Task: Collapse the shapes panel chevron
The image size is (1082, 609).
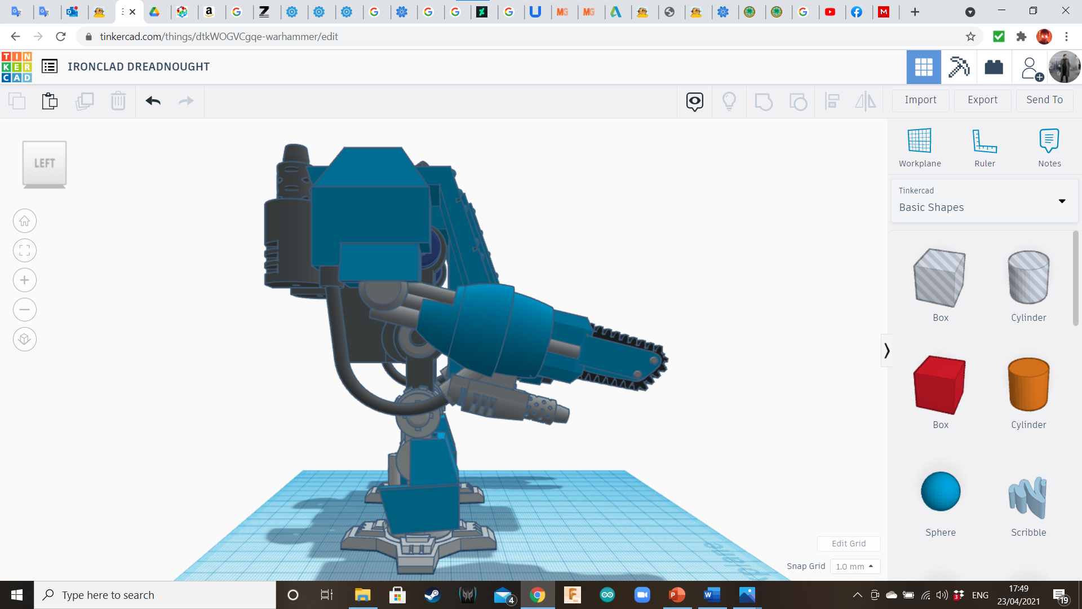Action: click(886, 351)
